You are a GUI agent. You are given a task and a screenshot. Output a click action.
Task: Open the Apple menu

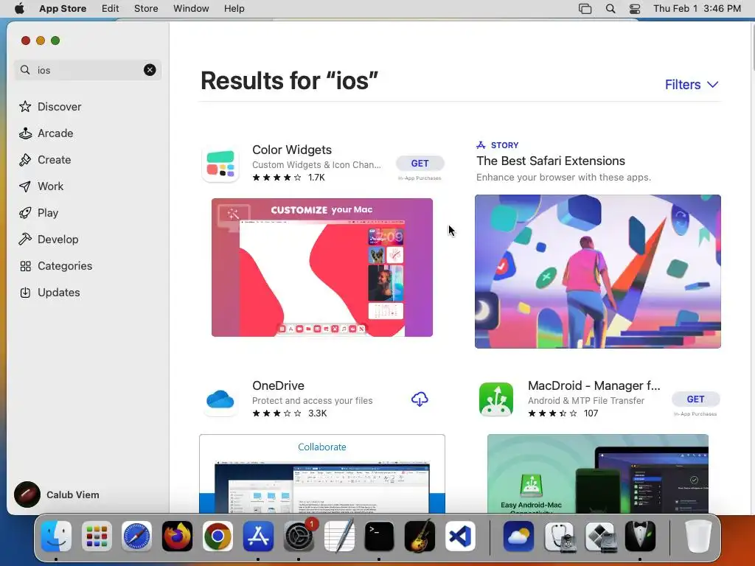point(19,9)
